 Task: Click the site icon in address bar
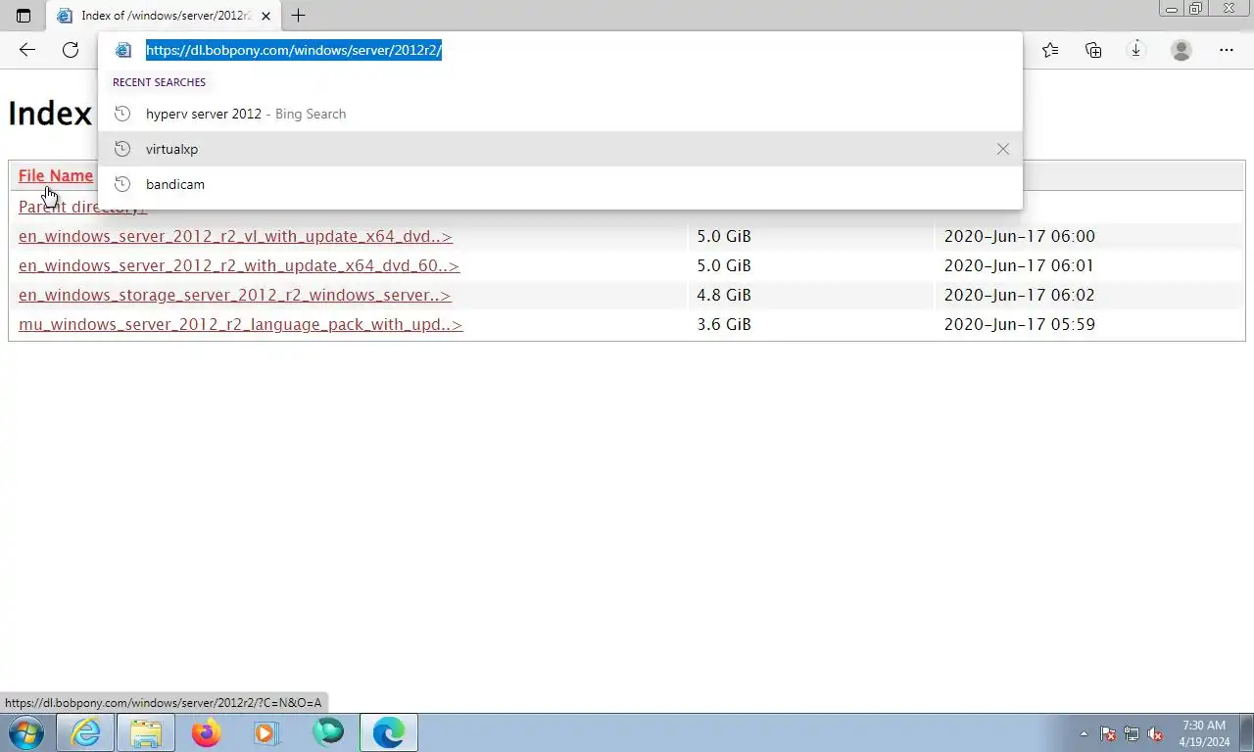pos(122,50)
